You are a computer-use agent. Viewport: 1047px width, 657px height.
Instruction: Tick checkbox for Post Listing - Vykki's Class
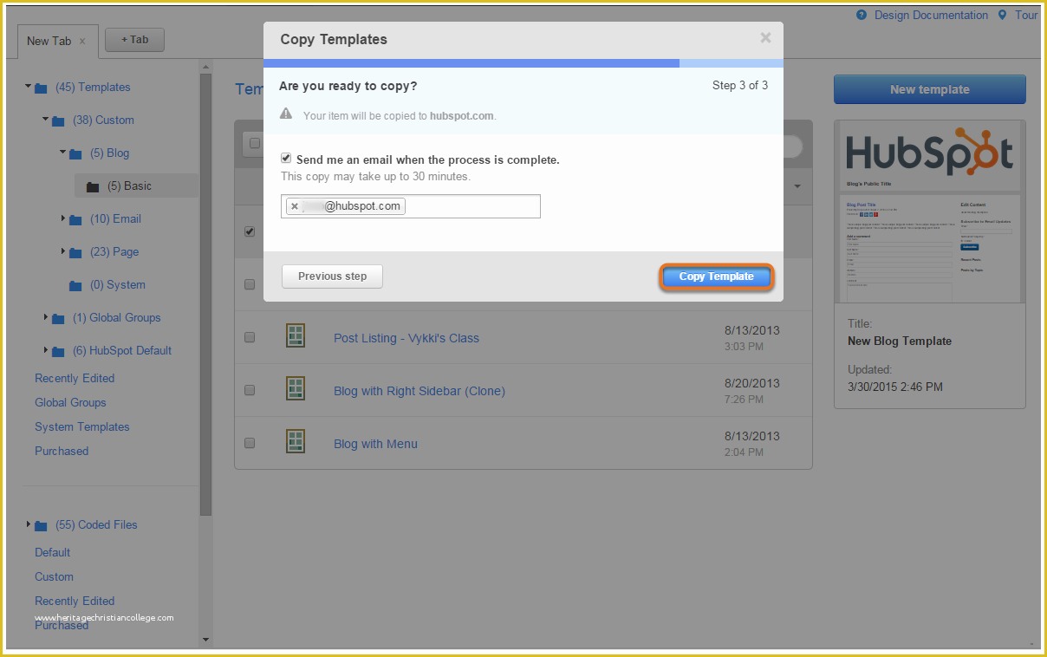(250, 337)
